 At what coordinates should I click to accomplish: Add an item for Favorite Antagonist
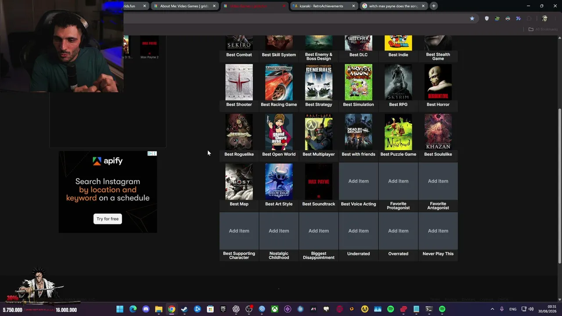[x=438, y=181]
